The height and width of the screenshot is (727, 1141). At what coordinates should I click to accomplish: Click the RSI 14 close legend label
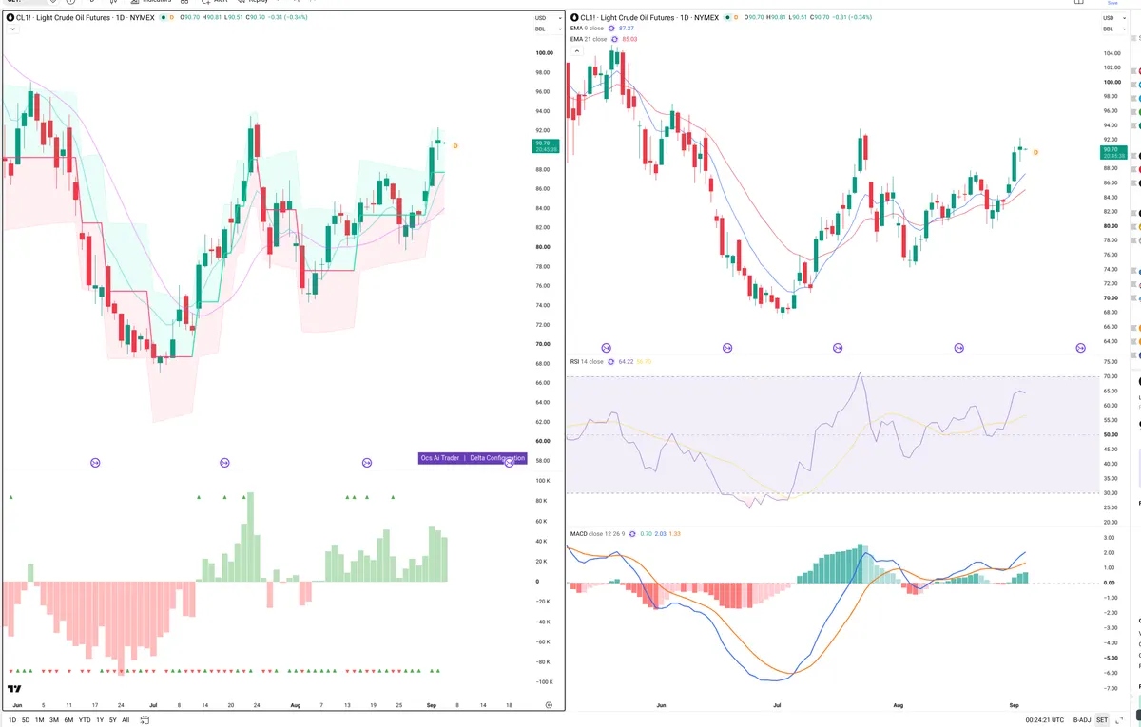coord(587,361)
